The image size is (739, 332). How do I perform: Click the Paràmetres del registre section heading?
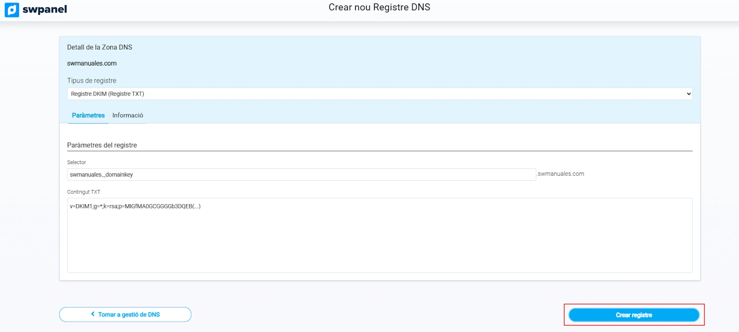coord(102,145)
